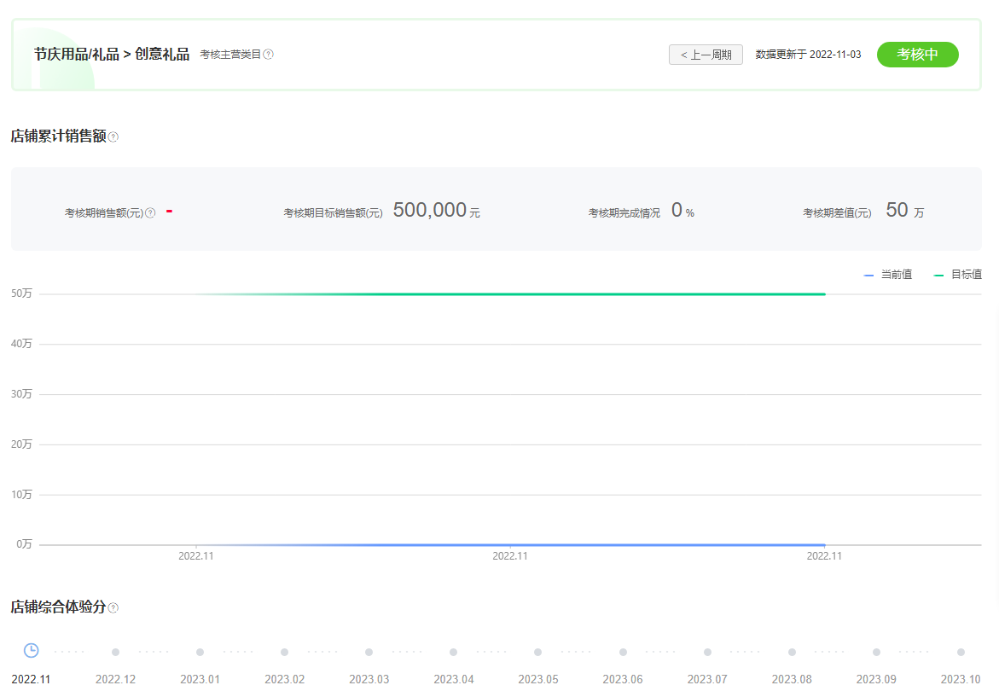This screenshot has width=999, height=691.
Task: Click the 40万 y-axis label
Action: (x=21, y=344)
